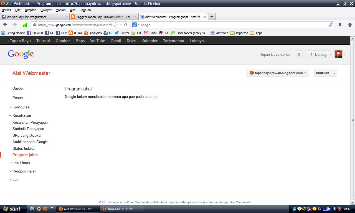This screenshot has width=355, height=213.
Task: Open the Gmail bookmark in the bookmarks toolbar
Action: click(150, 33)
